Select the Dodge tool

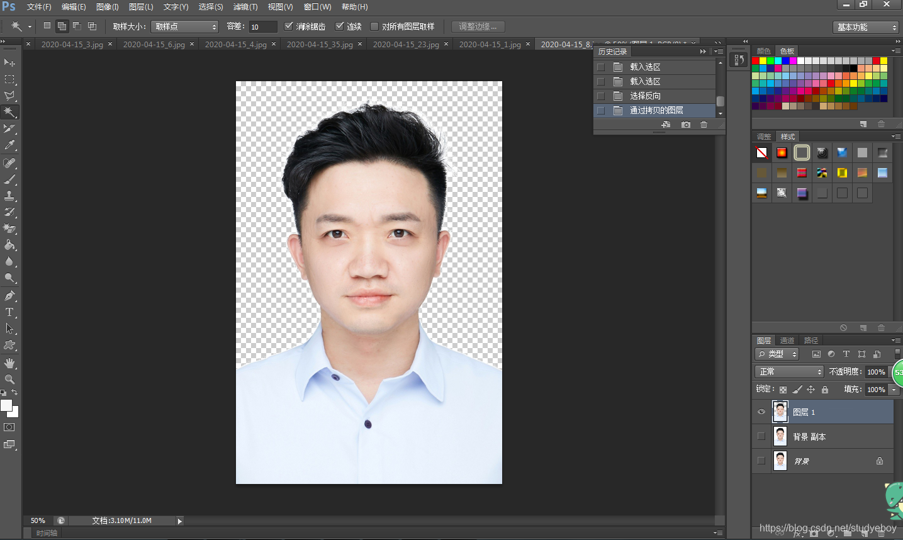(9, 278)
